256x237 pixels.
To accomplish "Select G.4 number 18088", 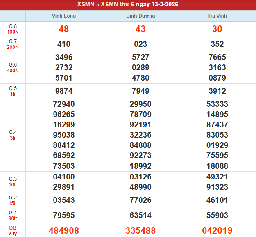I will coord(217,166).
